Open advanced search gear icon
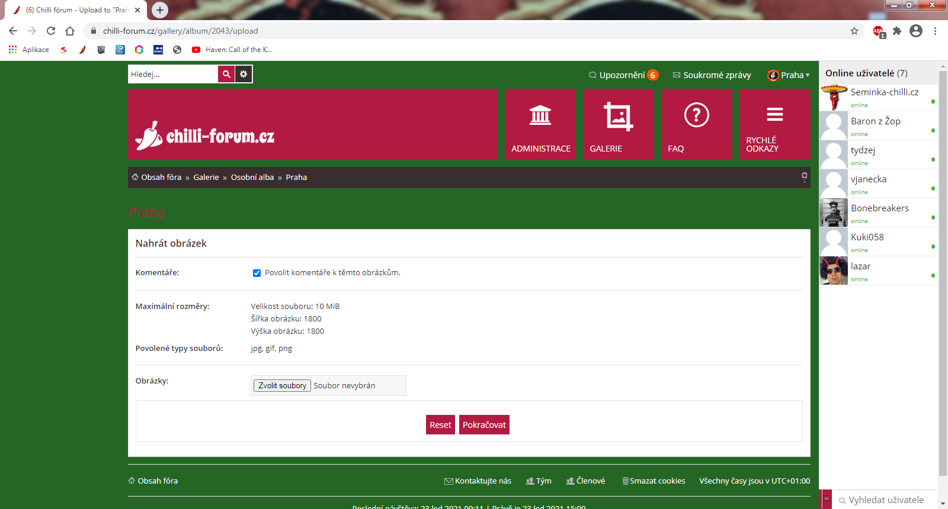This screenshot has height=509, width=948. [x=244, y=74]
